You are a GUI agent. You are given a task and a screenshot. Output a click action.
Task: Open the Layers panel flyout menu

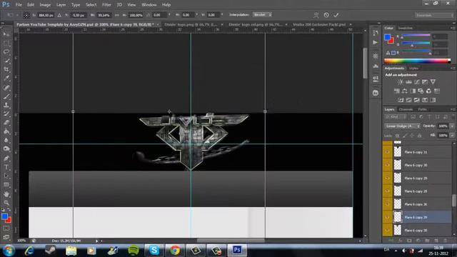point(453,109)
